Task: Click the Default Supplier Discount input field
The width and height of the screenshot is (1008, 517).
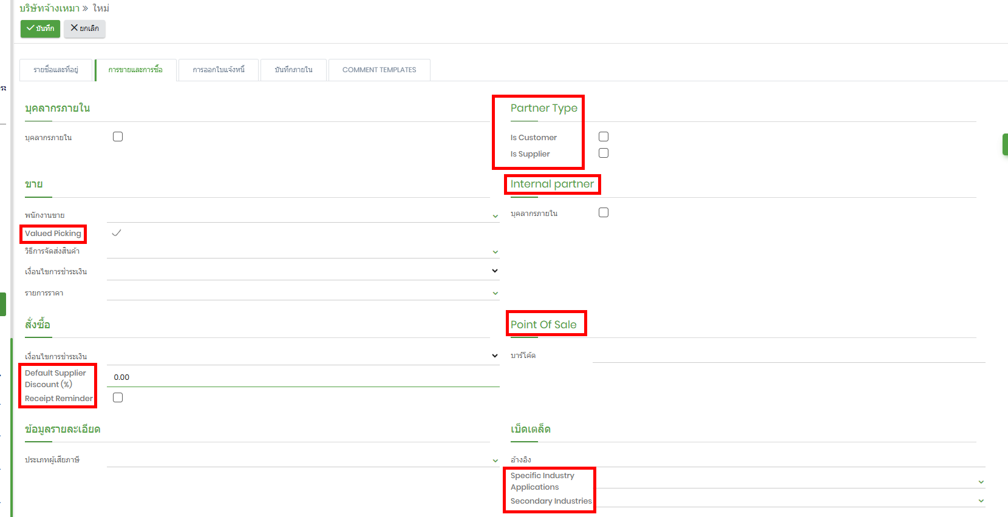Action: coord(302,377)
